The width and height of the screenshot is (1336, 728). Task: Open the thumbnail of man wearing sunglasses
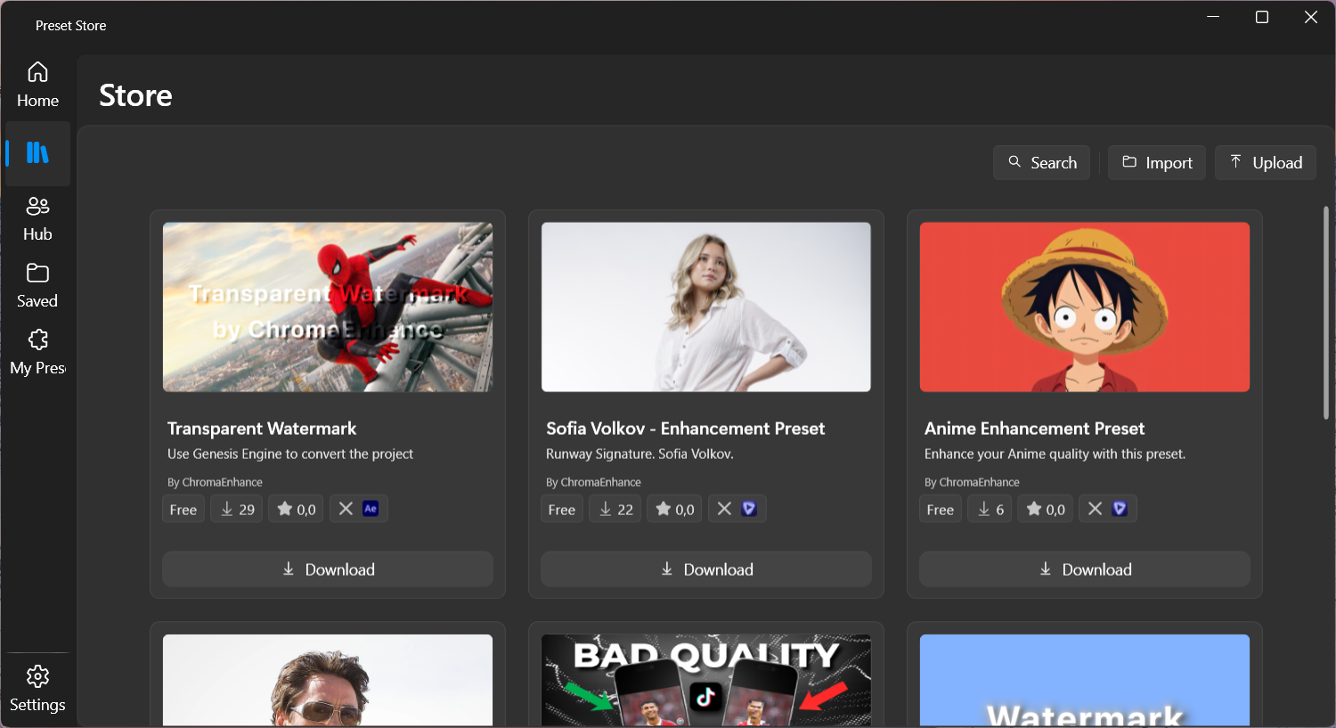coord(328,681)
